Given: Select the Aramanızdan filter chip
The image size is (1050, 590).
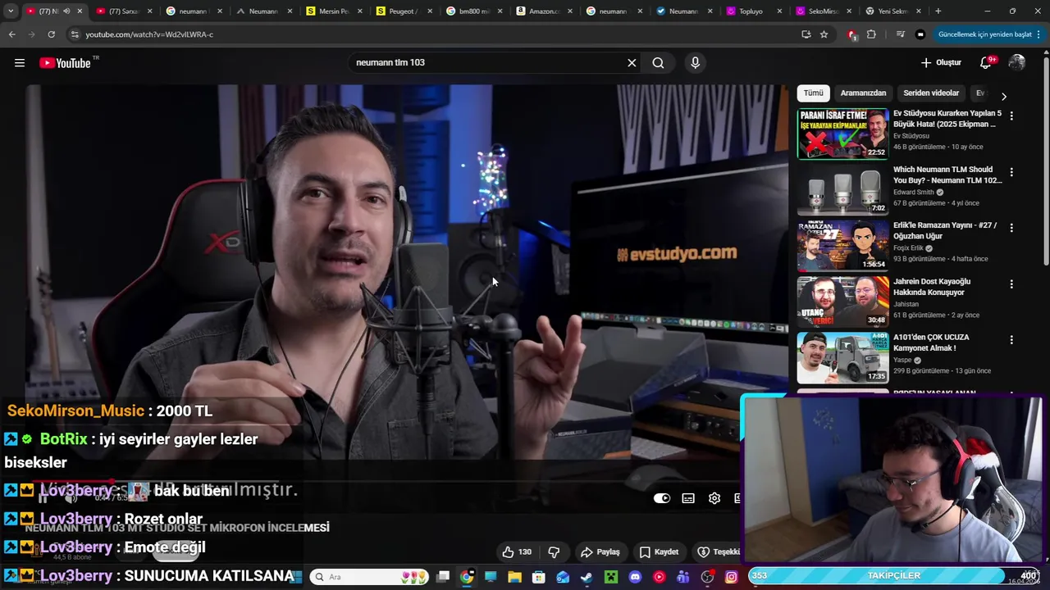Looking at the screenshot, I should point(863,93).
